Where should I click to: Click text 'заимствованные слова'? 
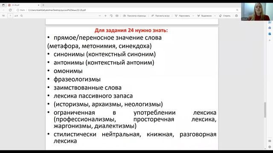[87, 88]
